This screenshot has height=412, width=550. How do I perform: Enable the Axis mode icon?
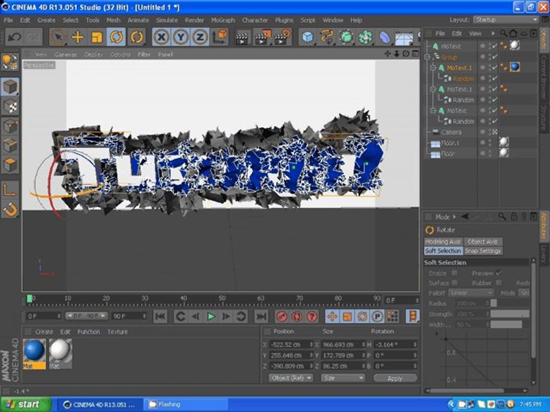click(10, 190)
